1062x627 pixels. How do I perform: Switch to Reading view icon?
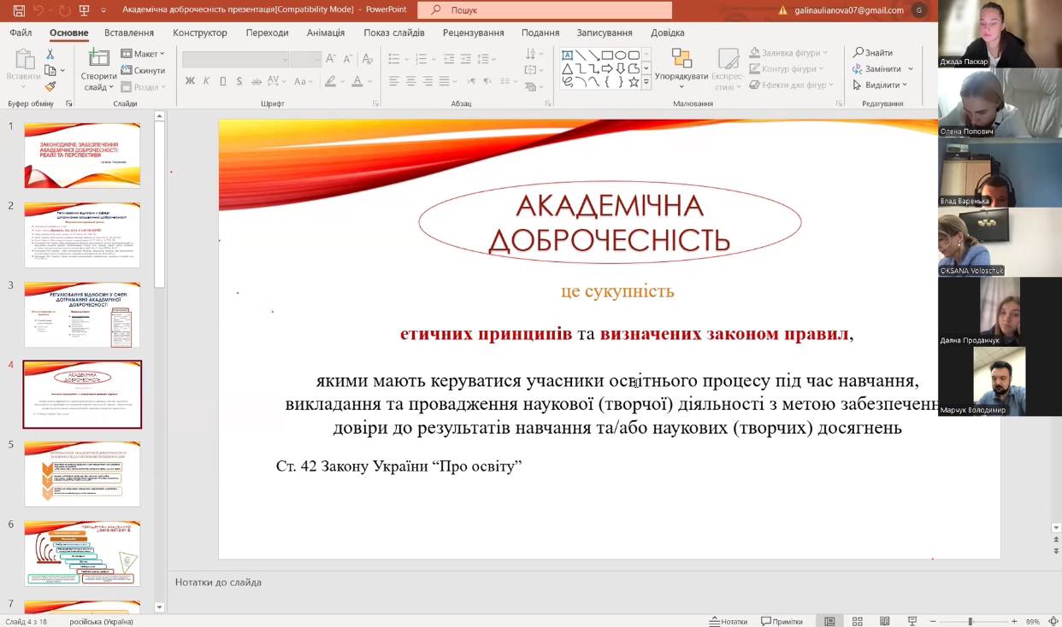click(x=885, y=621)
